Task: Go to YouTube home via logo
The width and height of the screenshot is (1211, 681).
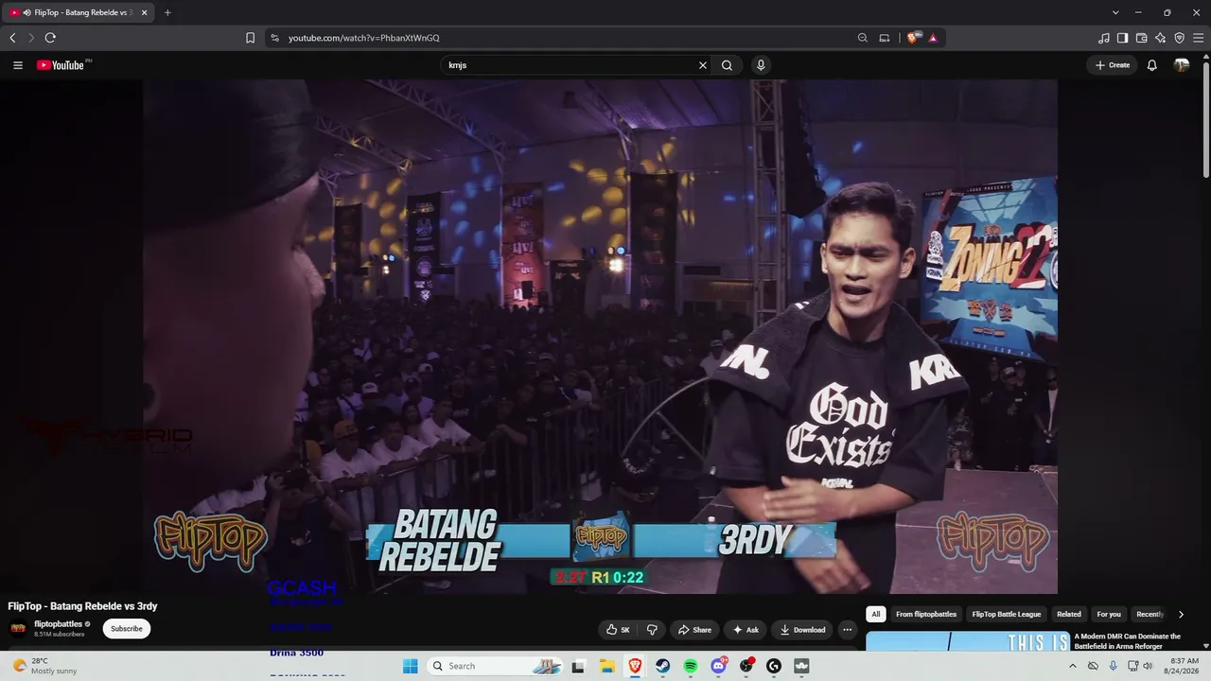Action: point(62,65)
